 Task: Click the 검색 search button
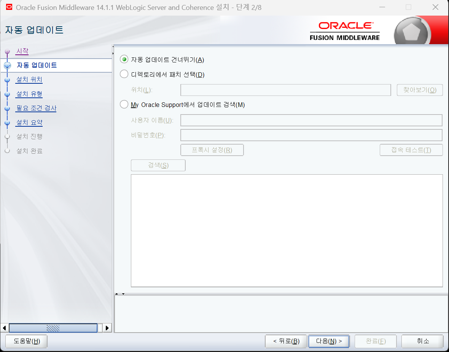click(158, 165)
